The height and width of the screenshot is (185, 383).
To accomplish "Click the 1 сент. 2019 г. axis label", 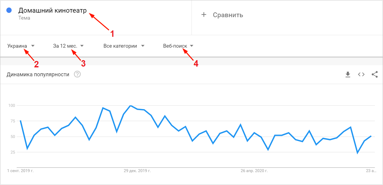I will [x=20, y=171].
